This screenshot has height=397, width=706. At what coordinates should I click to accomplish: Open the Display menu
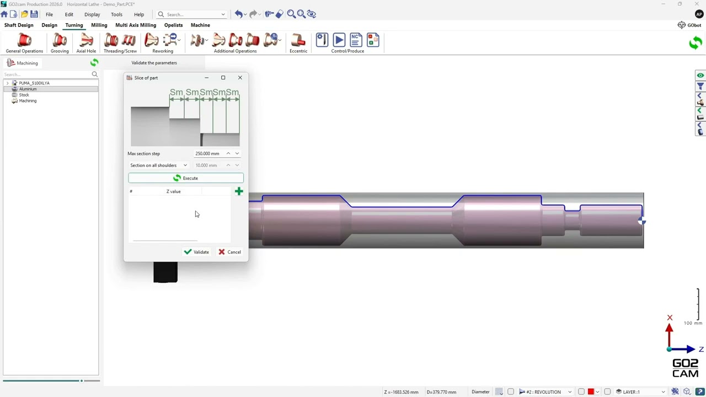(x=92, y=14)
